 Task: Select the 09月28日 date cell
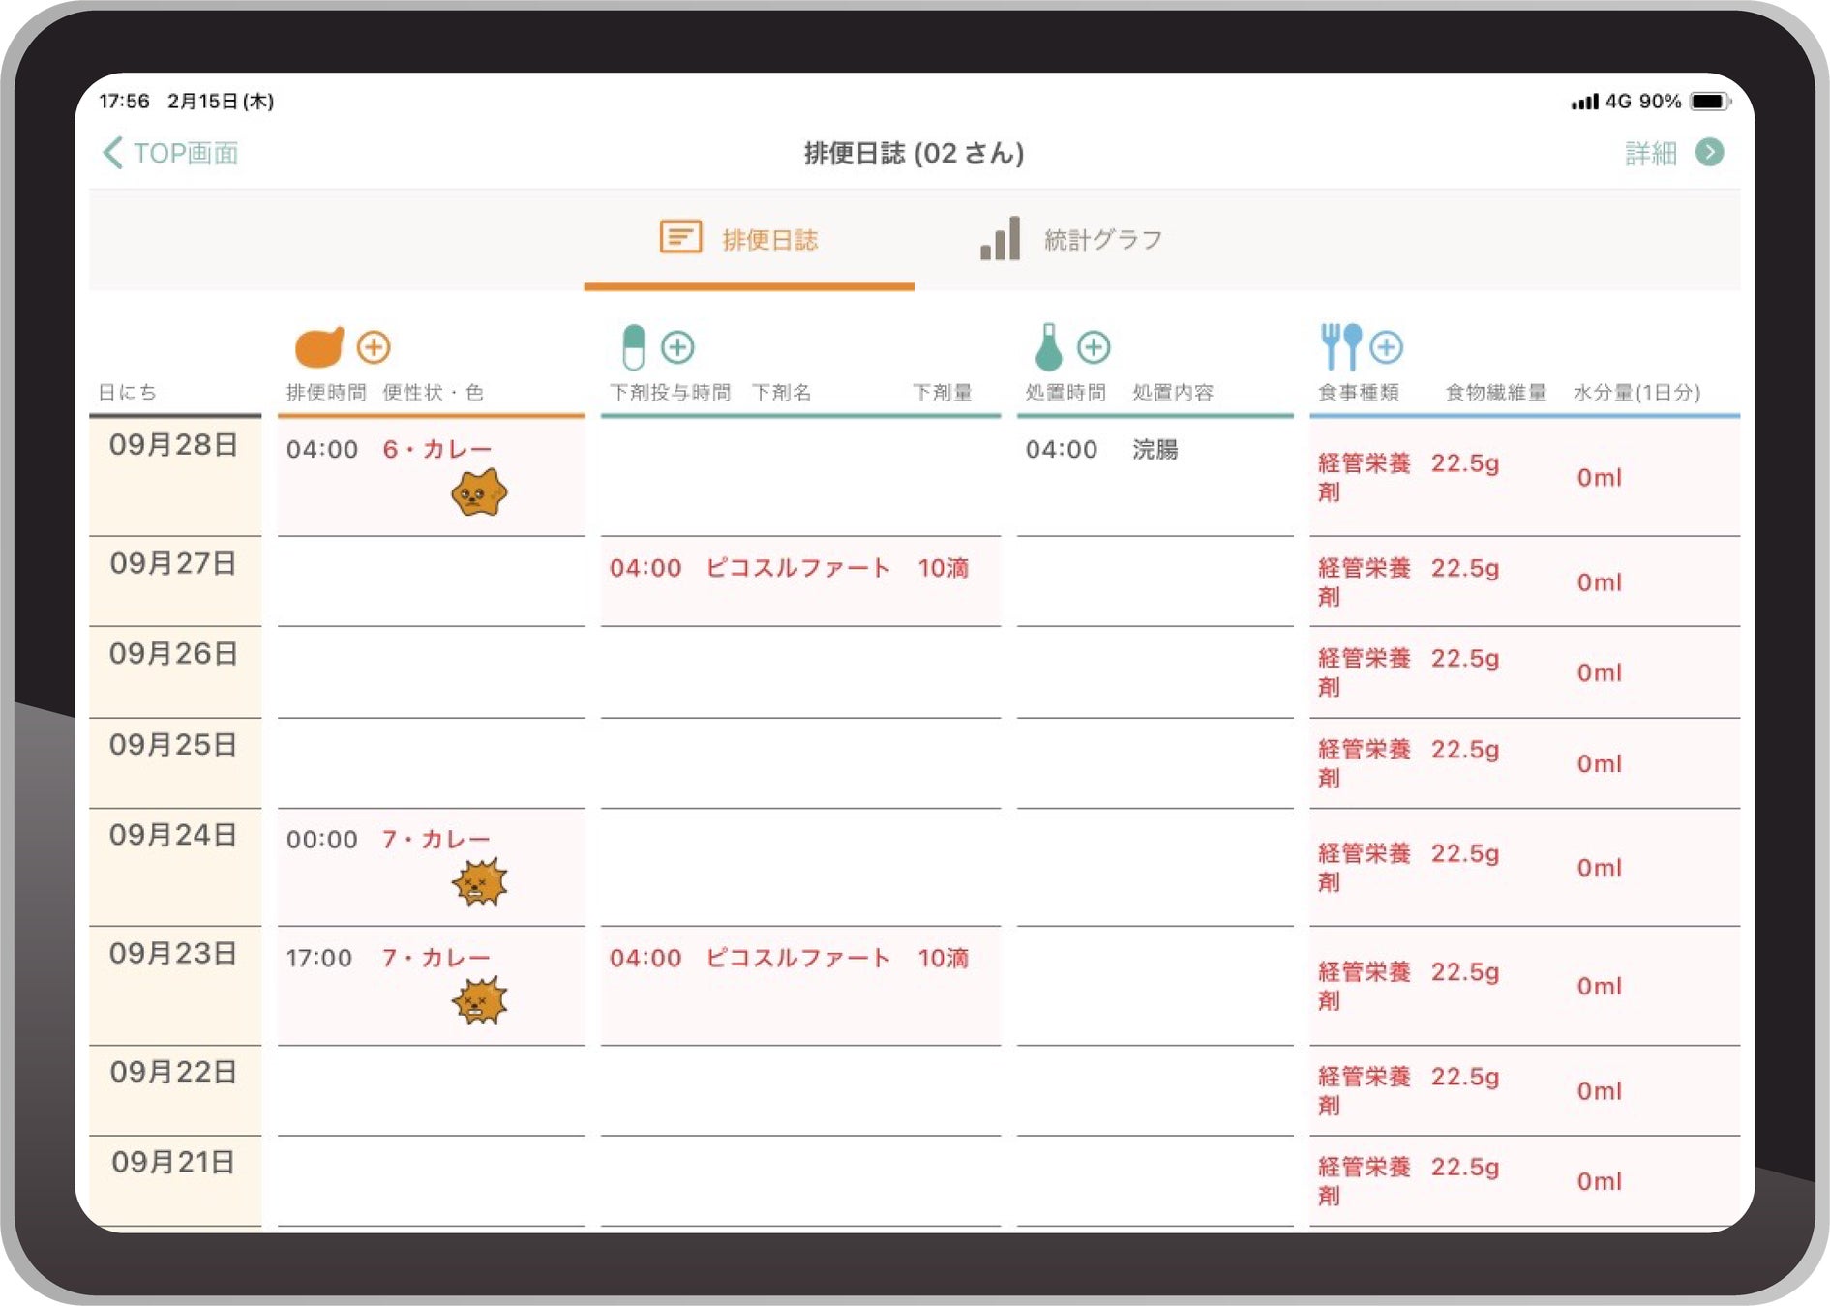pos(175,476)
